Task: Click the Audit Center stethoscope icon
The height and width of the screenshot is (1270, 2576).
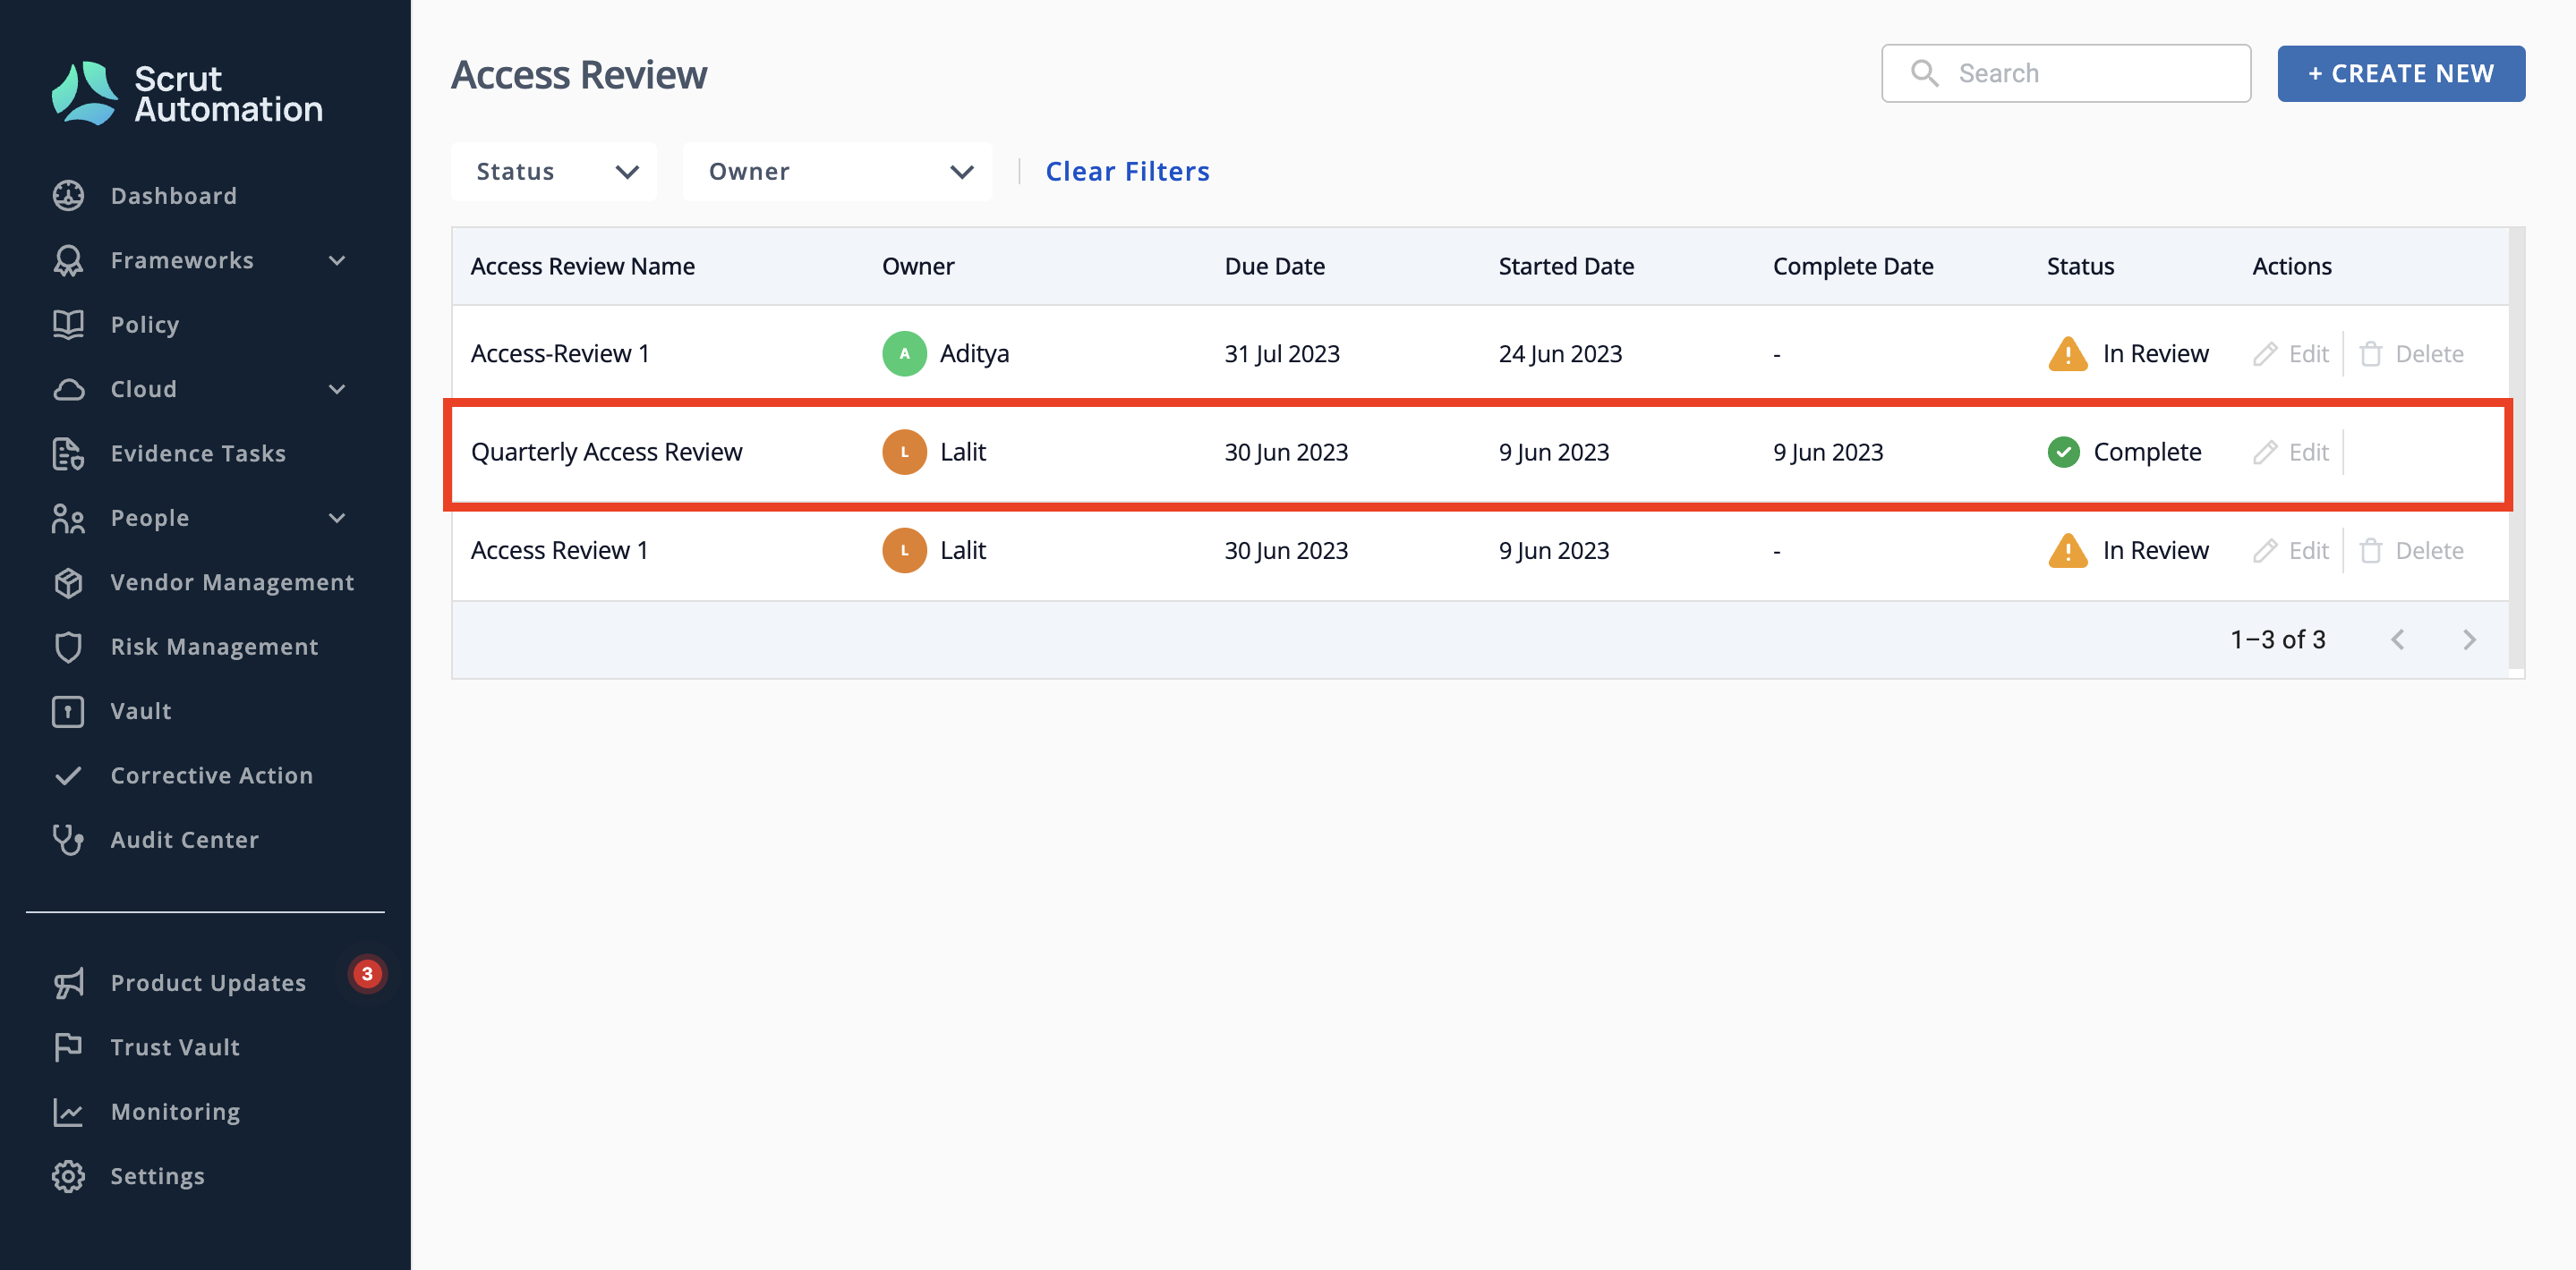Action: click(x=68, y=841)
